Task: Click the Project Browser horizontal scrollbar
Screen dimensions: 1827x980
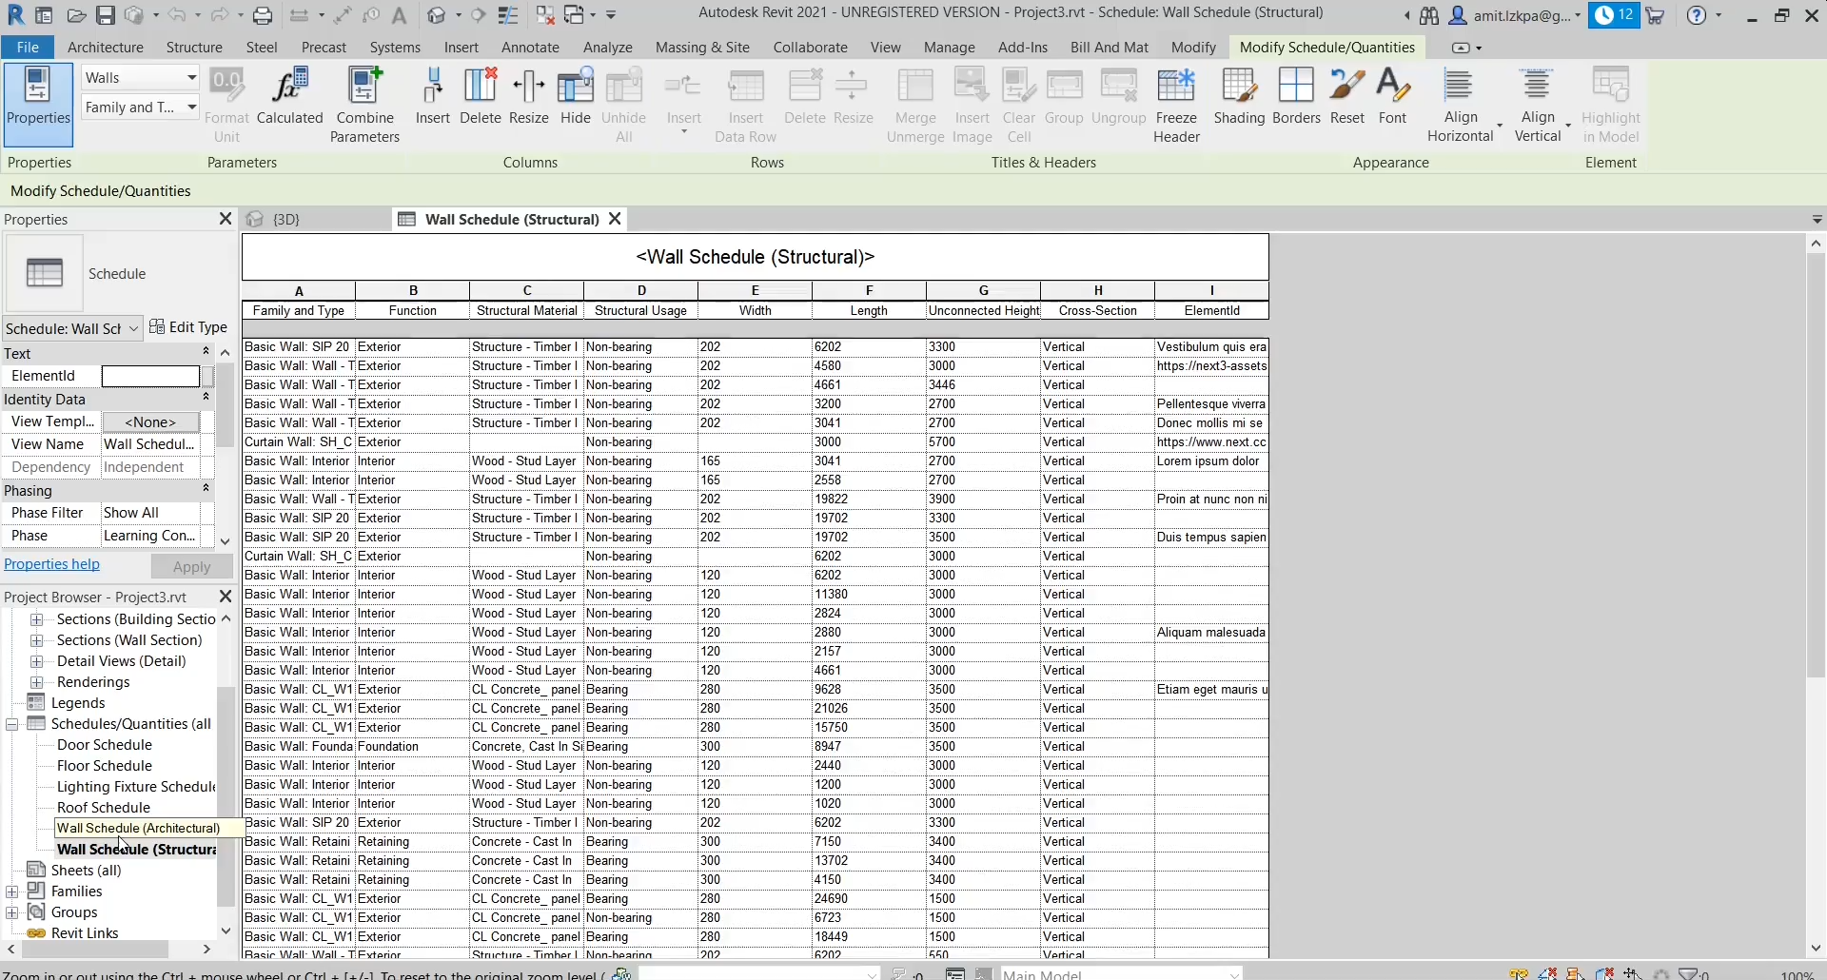Action: tap(95, 949)
